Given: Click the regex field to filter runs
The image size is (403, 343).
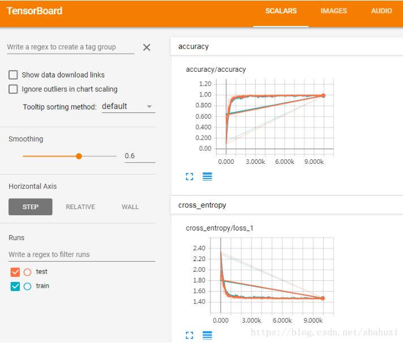Looking at the screenshot, I should (82, 255).
